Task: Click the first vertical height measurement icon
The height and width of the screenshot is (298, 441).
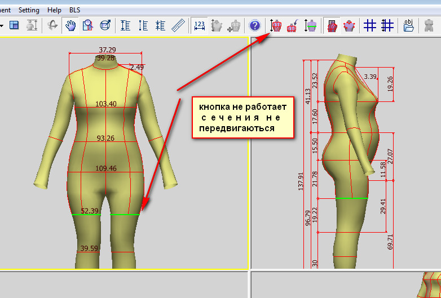Action: [125, 25]
